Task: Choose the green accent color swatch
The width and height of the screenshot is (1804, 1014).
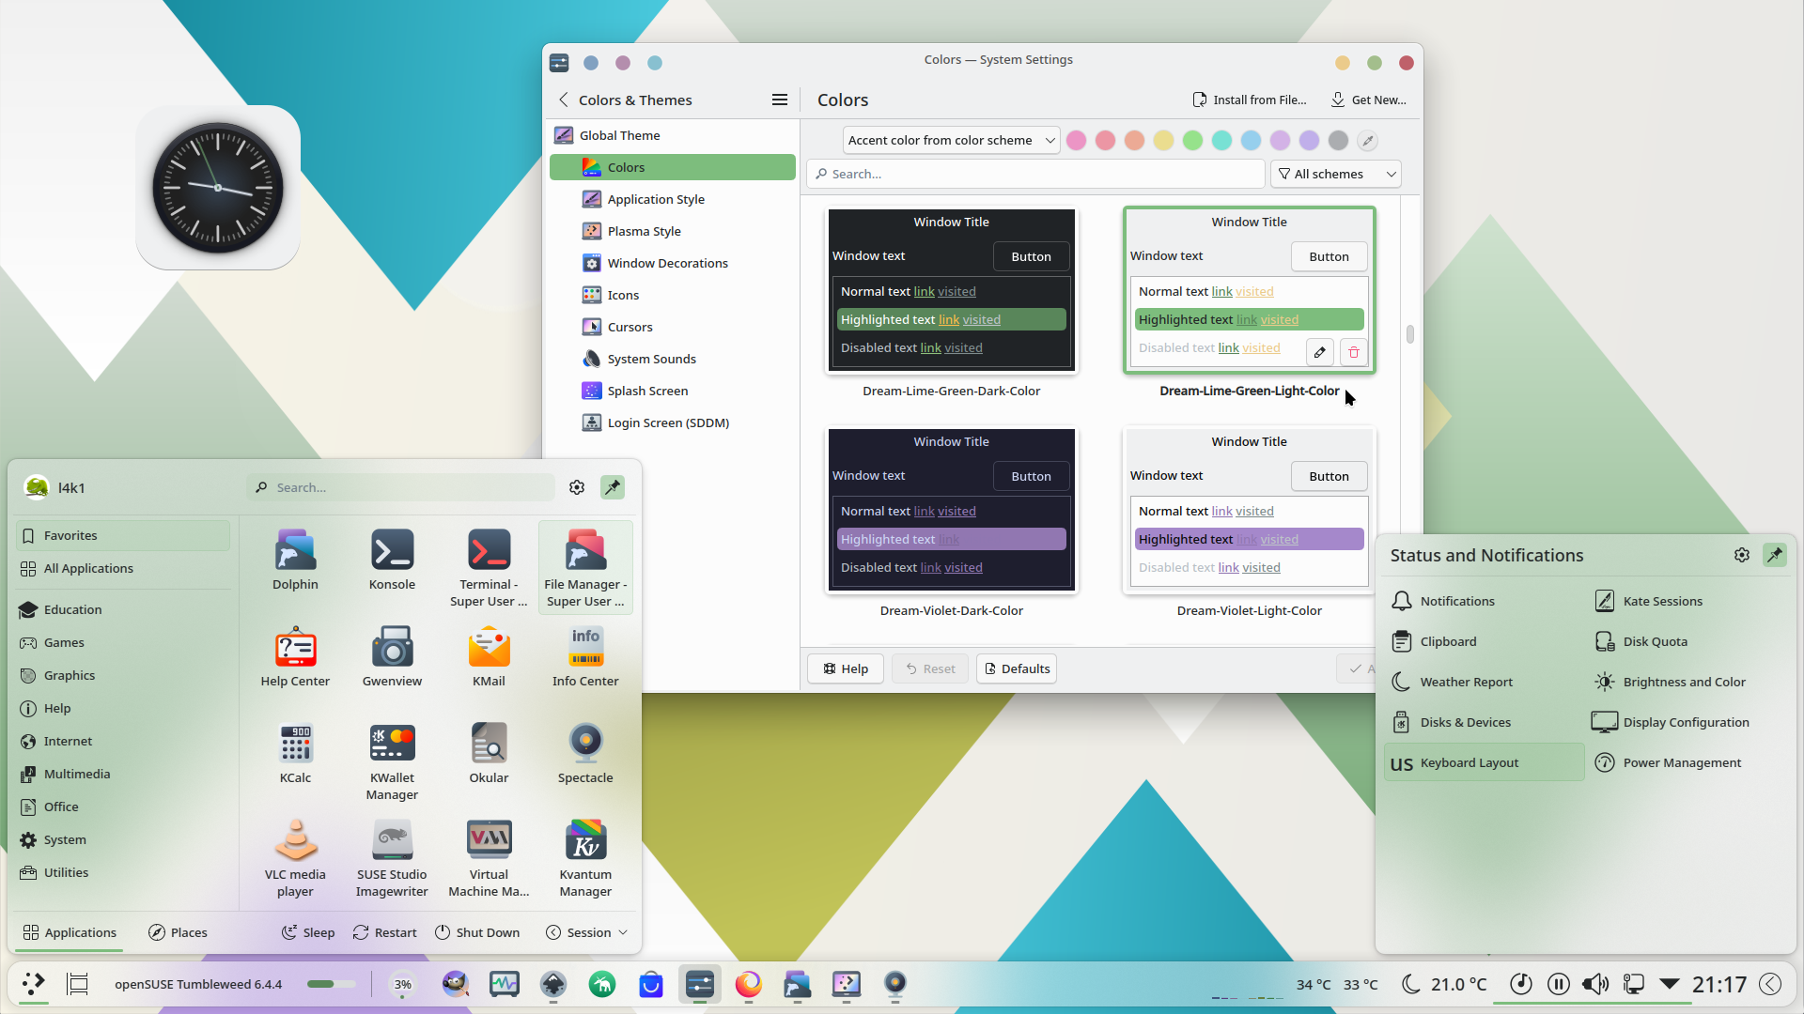Action: (x=1193, y=141)
